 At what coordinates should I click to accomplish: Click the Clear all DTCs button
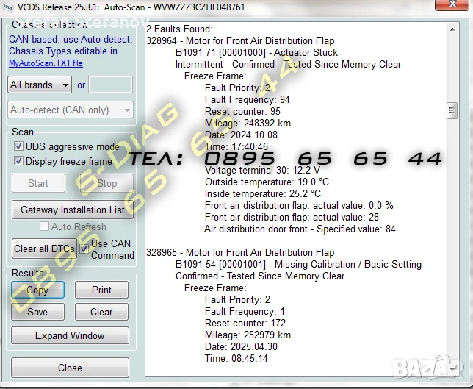44,249
